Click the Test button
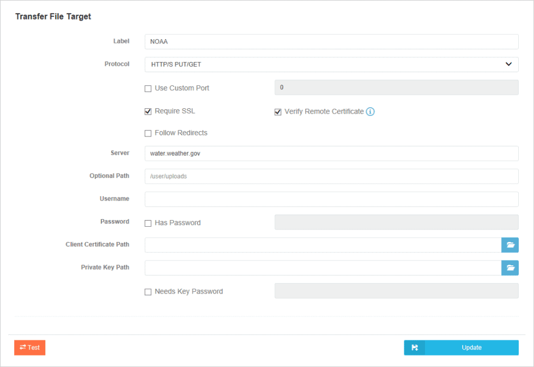This screenshot has width=534, height=367. pos(29,347)
